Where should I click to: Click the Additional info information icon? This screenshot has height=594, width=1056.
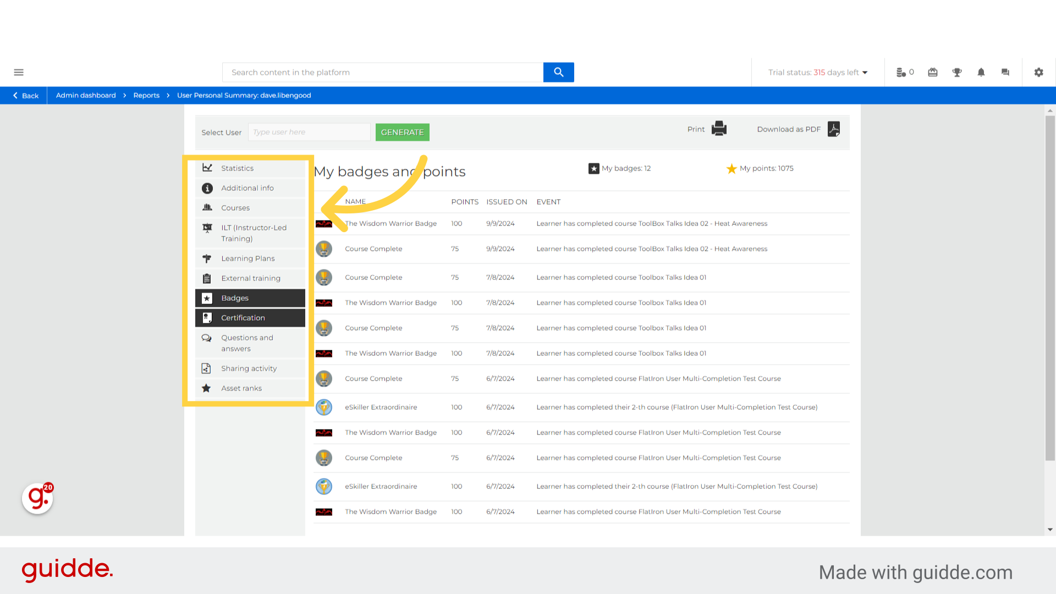(x=207, y=188)
